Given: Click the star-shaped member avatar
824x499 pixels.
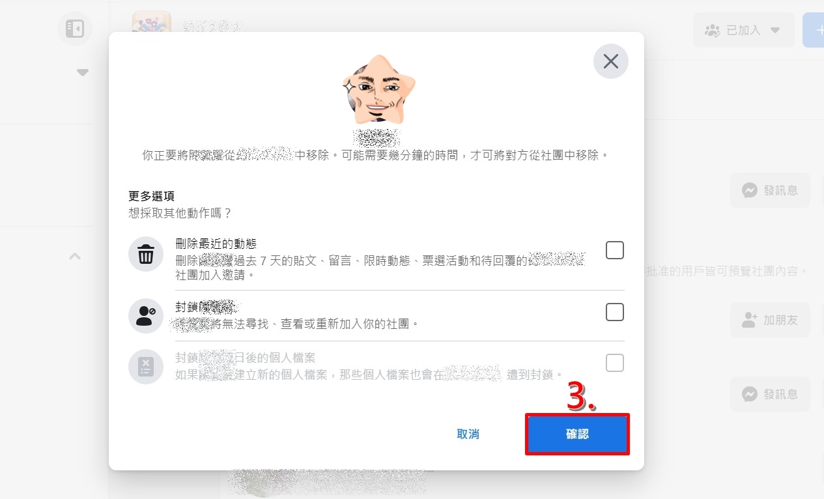Looking at the screenshot, I should tap(378, 89).
